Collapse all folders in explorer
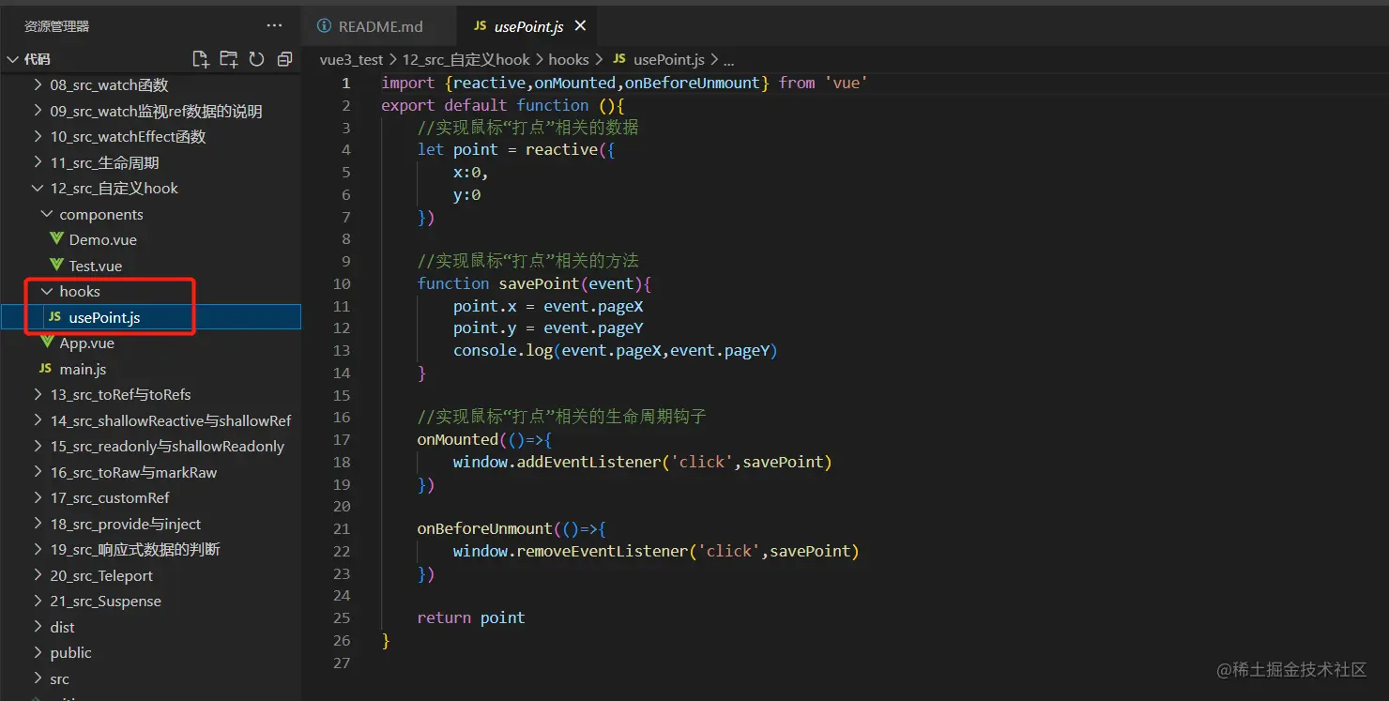 tap(285, 59)
